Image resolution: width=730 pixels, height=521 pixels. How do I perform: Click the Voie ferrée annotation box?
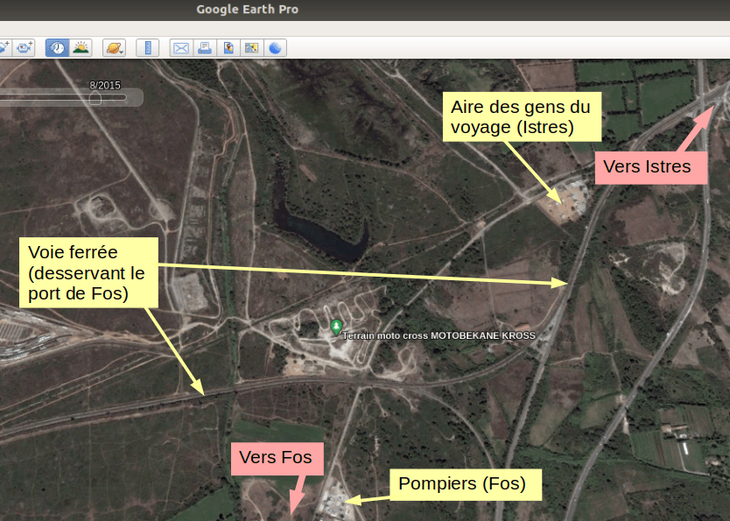(88, 272)
